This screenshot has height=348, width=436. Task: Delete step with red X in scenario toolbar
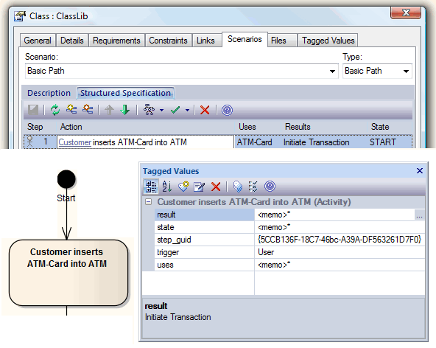[205, 110]
